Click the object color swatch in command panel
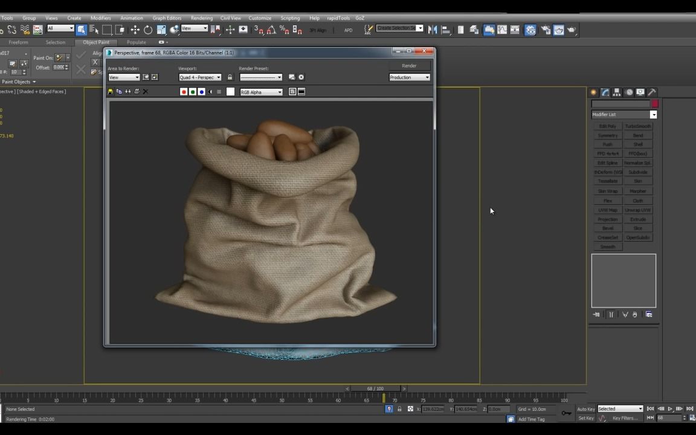Image resolution: width=696 pixels, height=435 pixels. 654,104
